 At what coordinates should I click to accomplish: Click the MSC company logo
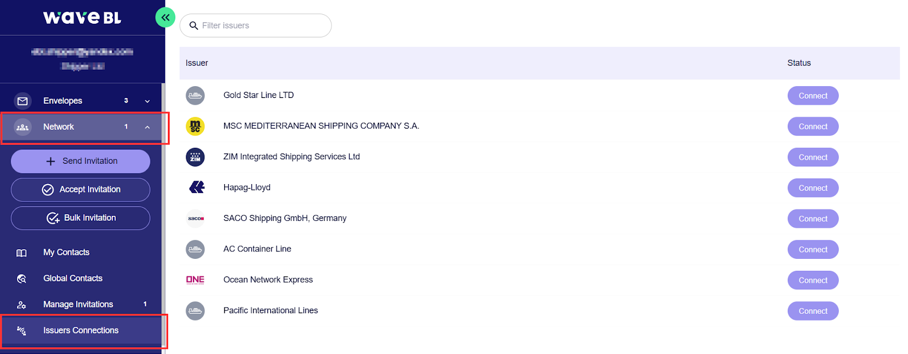tap(195, 126)
